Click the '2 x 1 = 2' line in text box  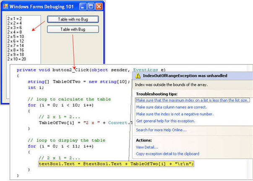pos(14,18)
